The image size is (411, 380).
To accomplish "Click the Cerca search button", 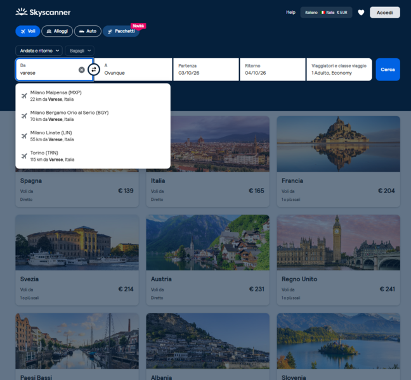I will click(388, 70).
